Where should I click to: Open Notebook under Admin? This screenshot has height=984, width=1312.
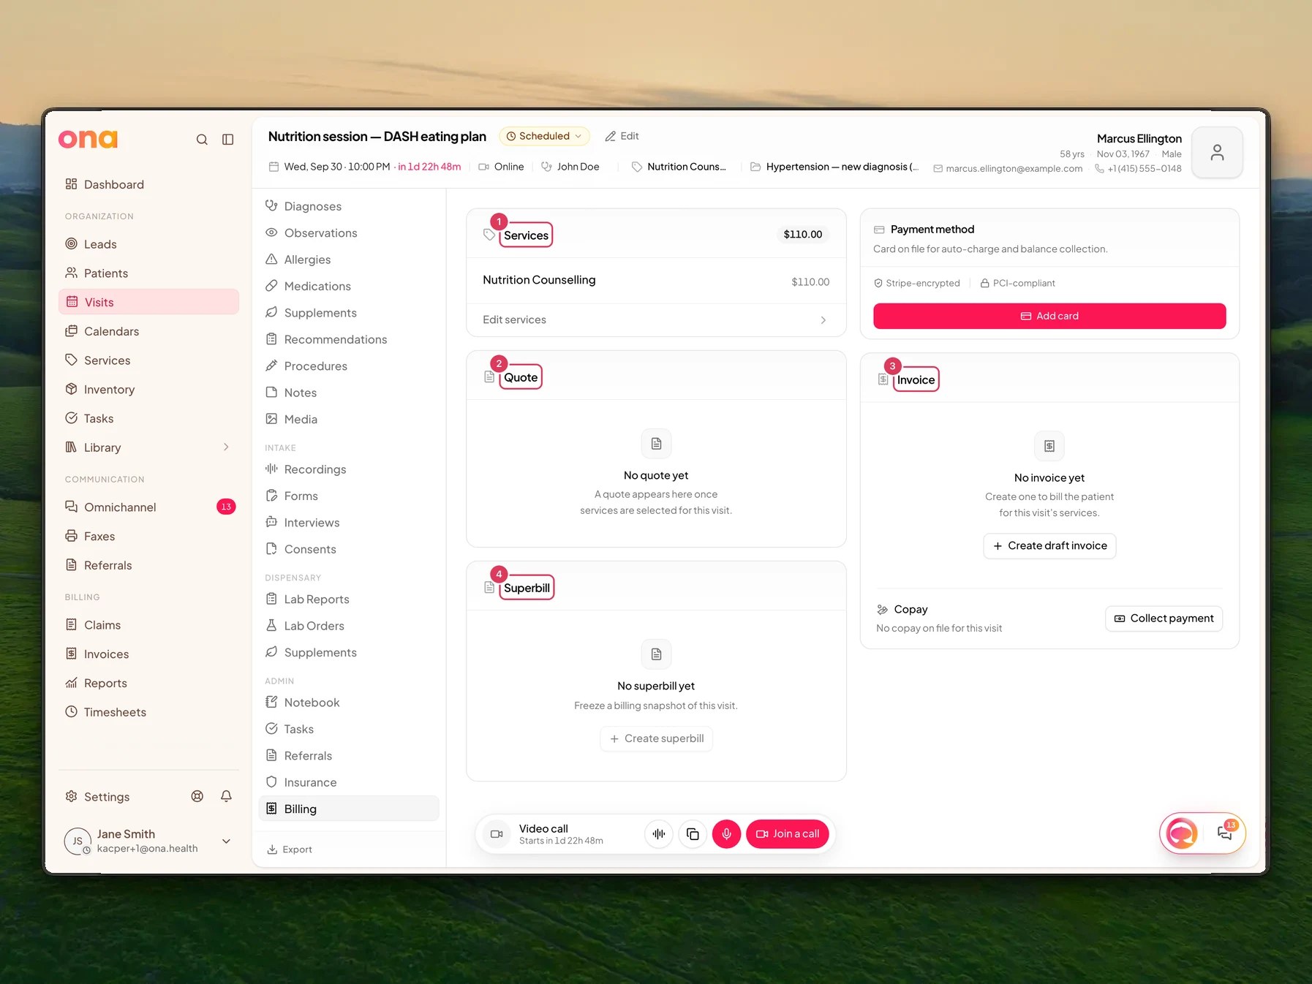[x=349, y=703]
